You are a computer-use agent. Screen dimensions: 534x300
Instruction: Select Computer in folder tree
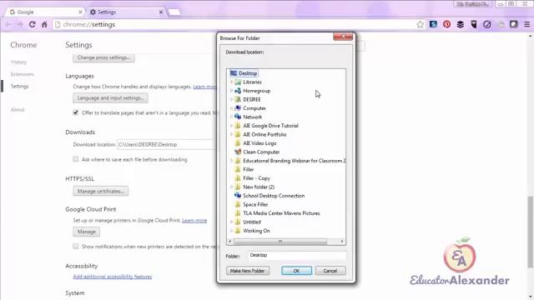pos(254,108)
